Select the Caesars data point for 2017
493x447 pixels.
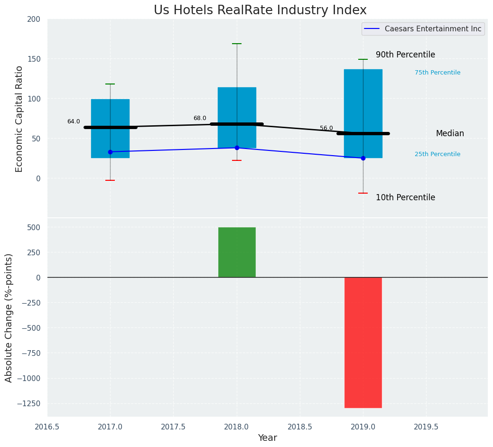click(x=110, y=152)
